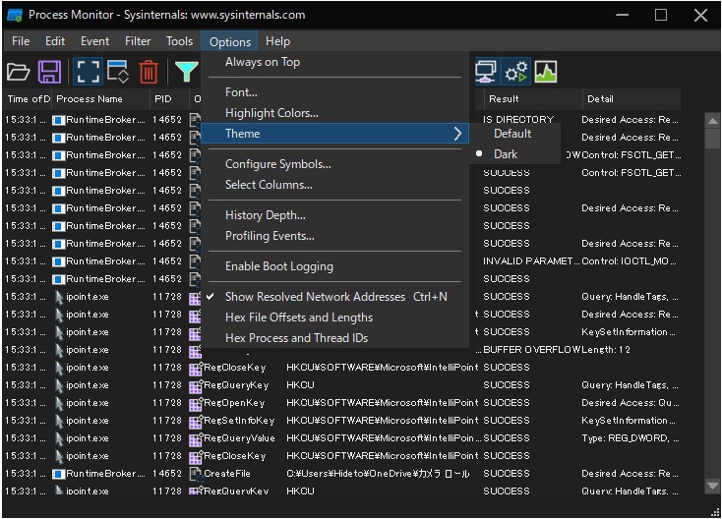Viewport: 722px width, 519px height.
Task: Open the Filter menu
Action: click(138, 41)
